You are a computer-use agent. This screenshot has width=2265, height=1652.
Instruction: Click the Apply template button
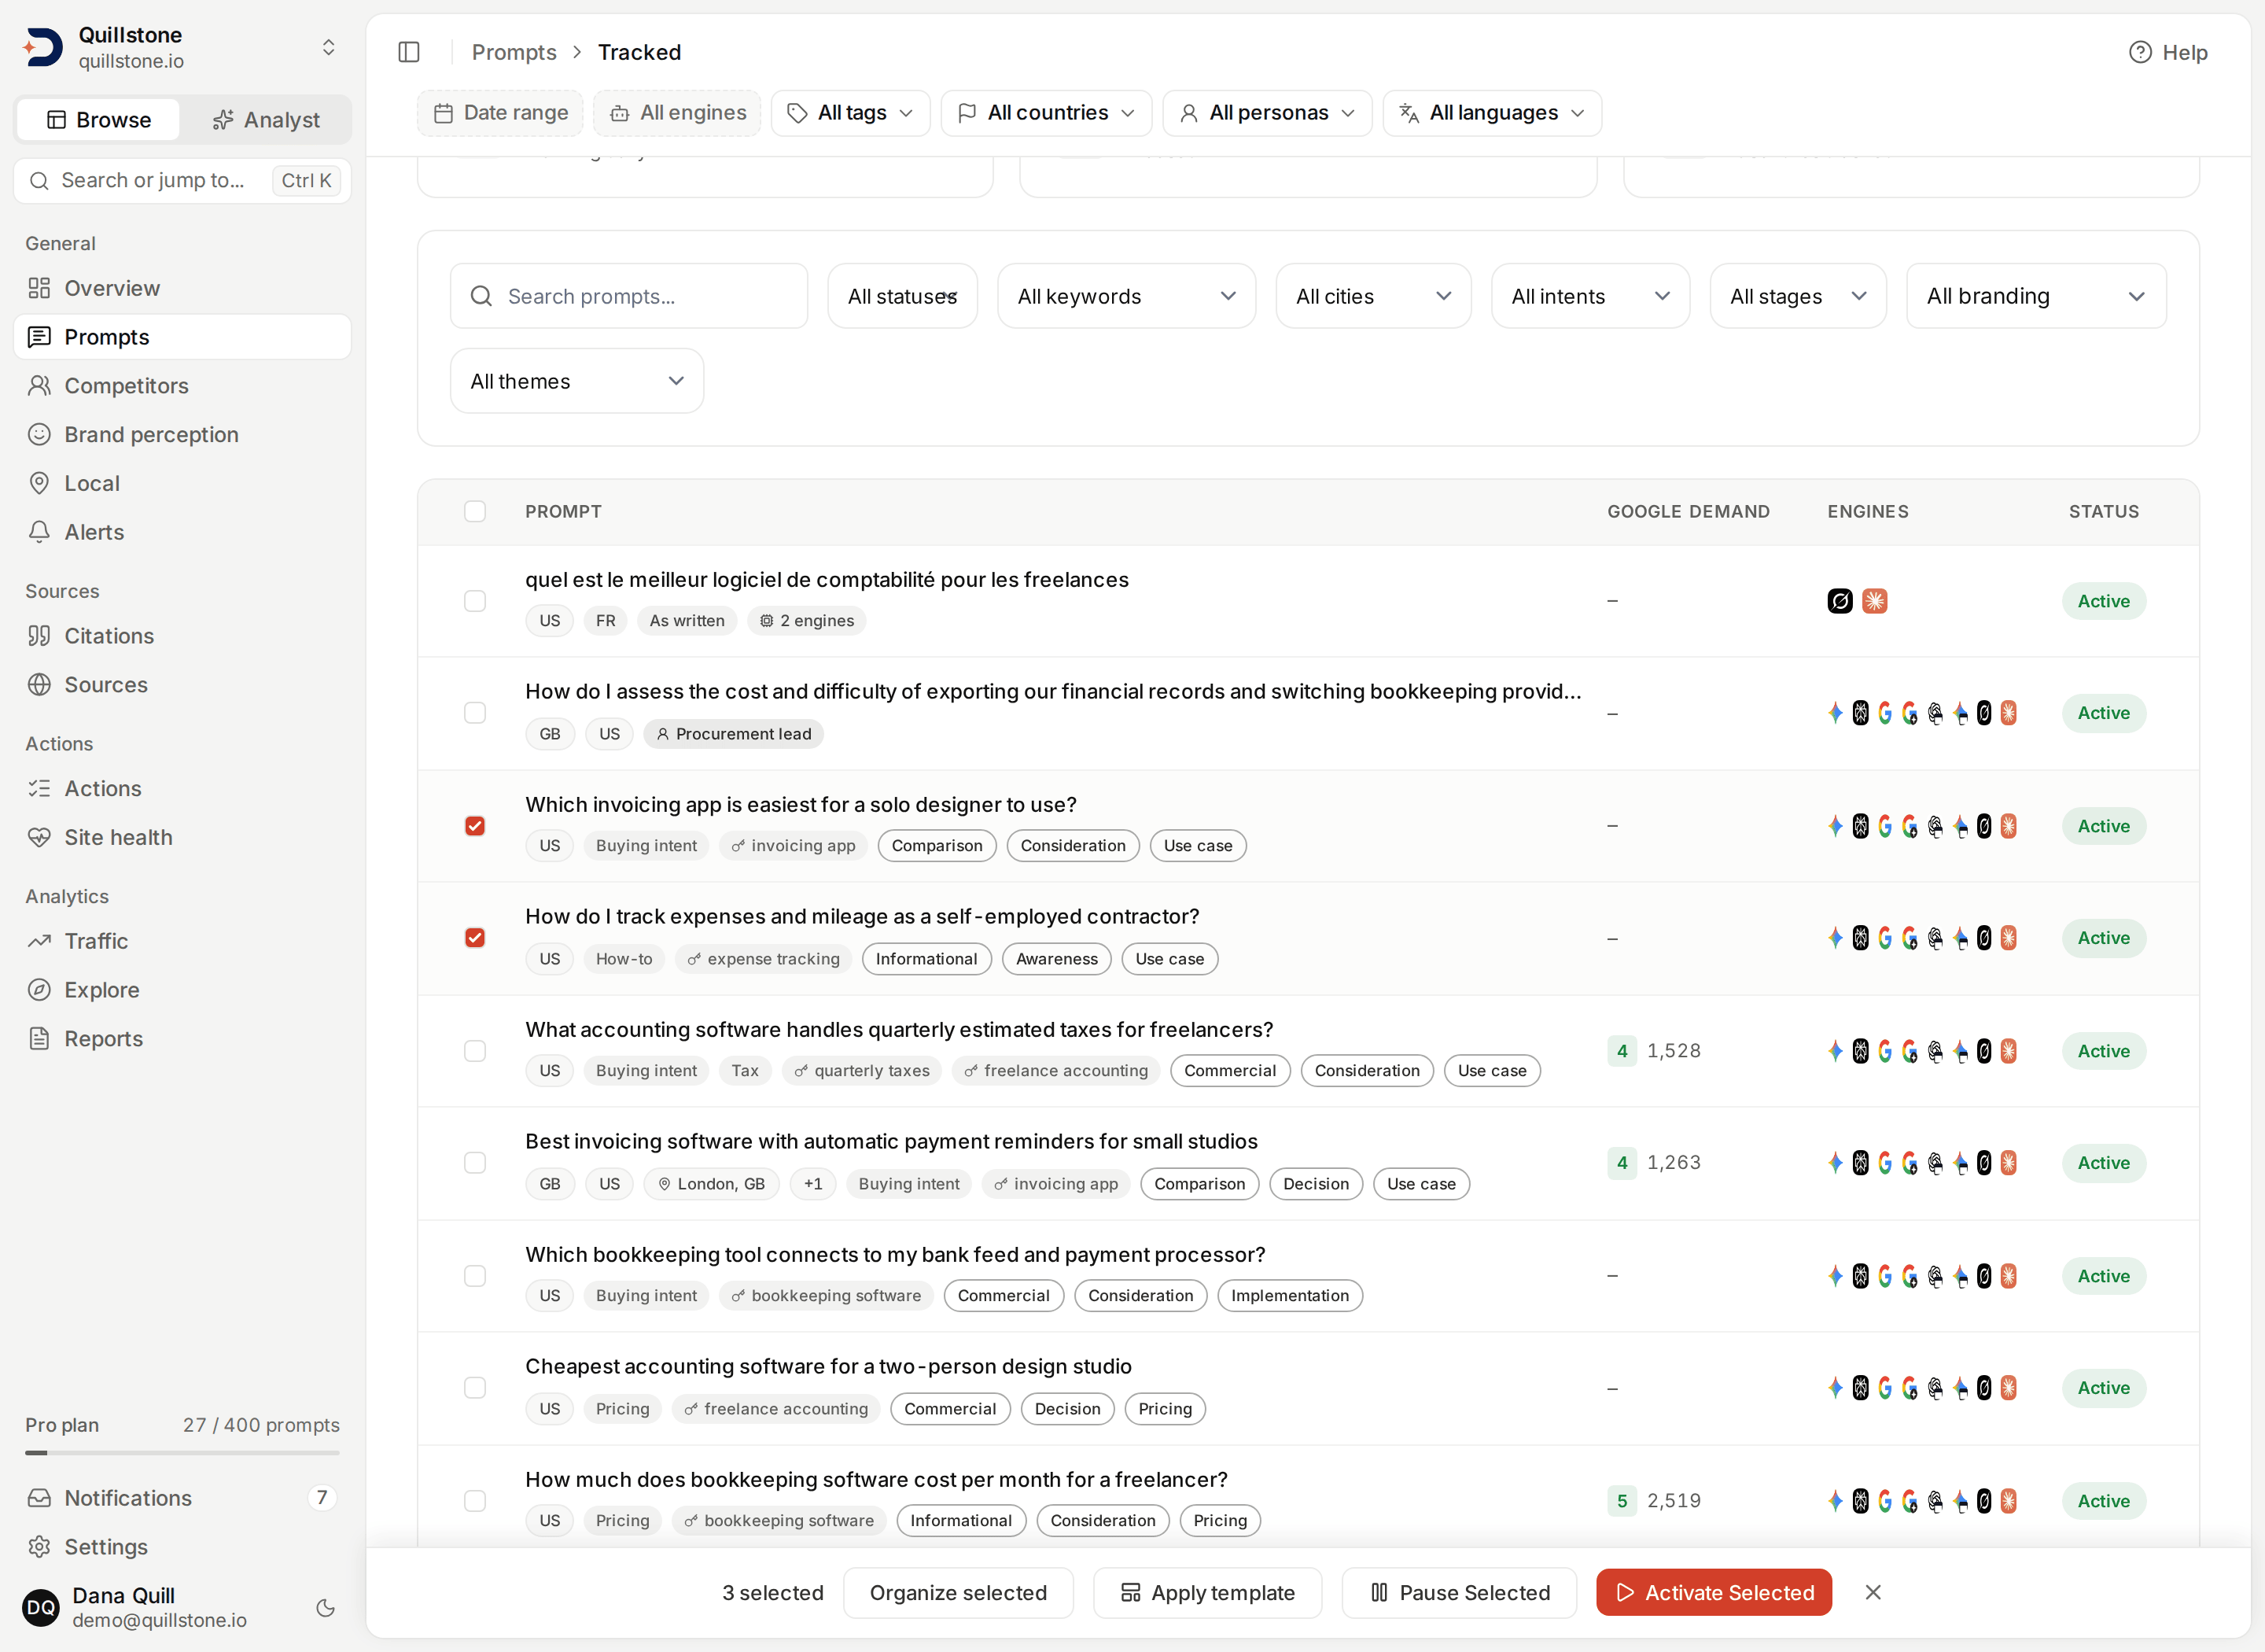coord(1207,1592)
